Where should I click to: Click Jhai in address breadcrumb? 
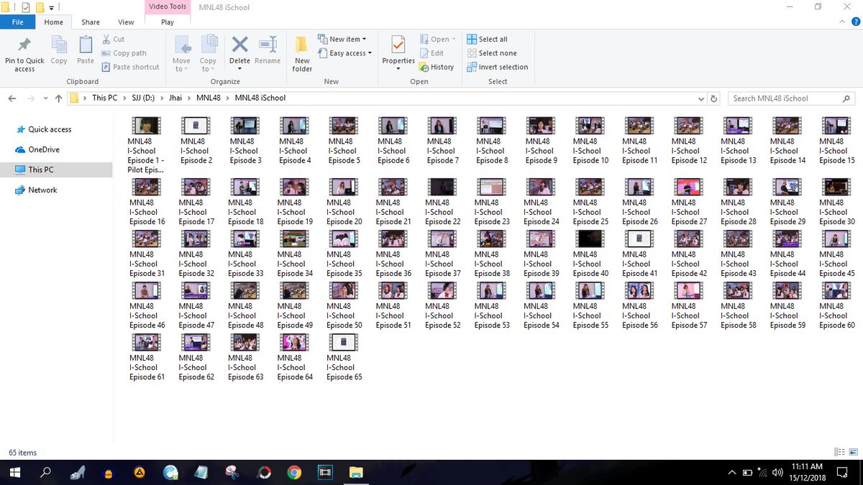click(175, 98)
